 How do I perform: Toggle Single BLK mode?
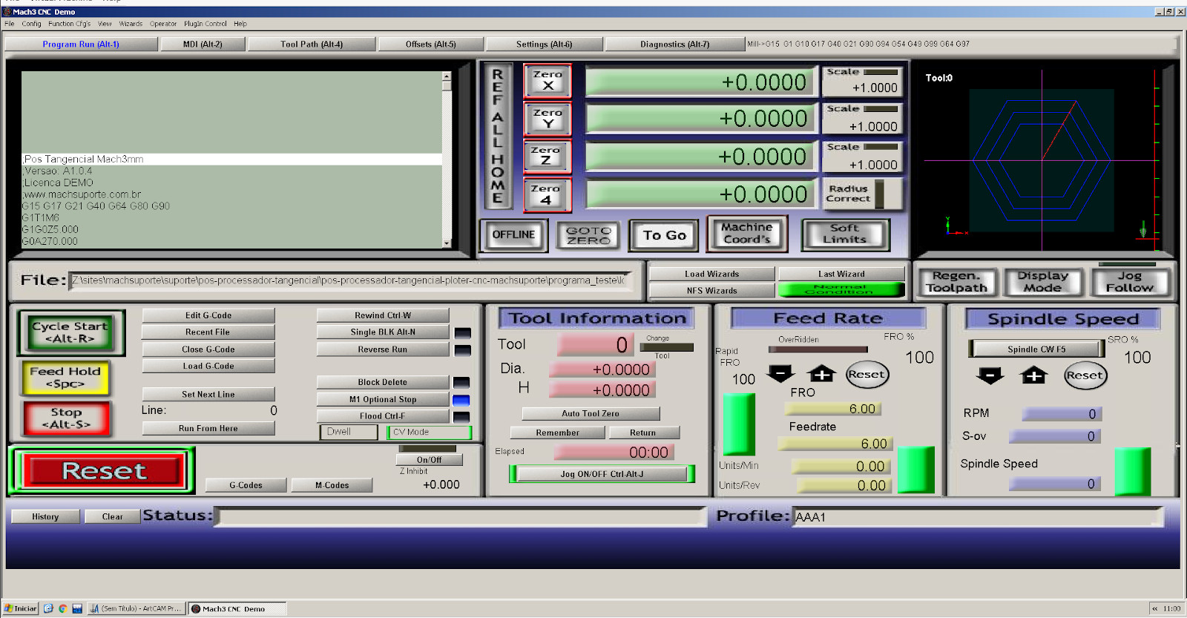pyautogui.click(x=382, y=332)
